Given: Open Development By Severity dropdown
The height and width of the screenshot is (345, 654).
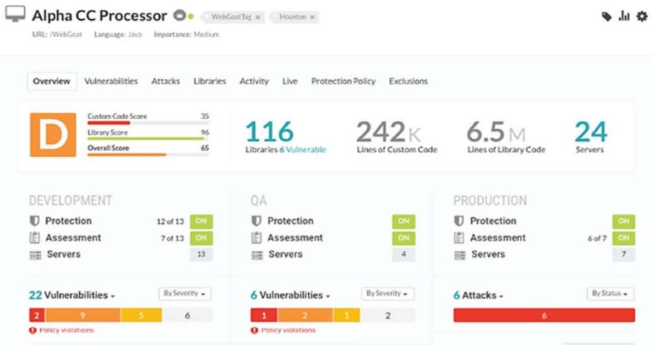Looking at the screenshot, I should [x=184, y=294].
